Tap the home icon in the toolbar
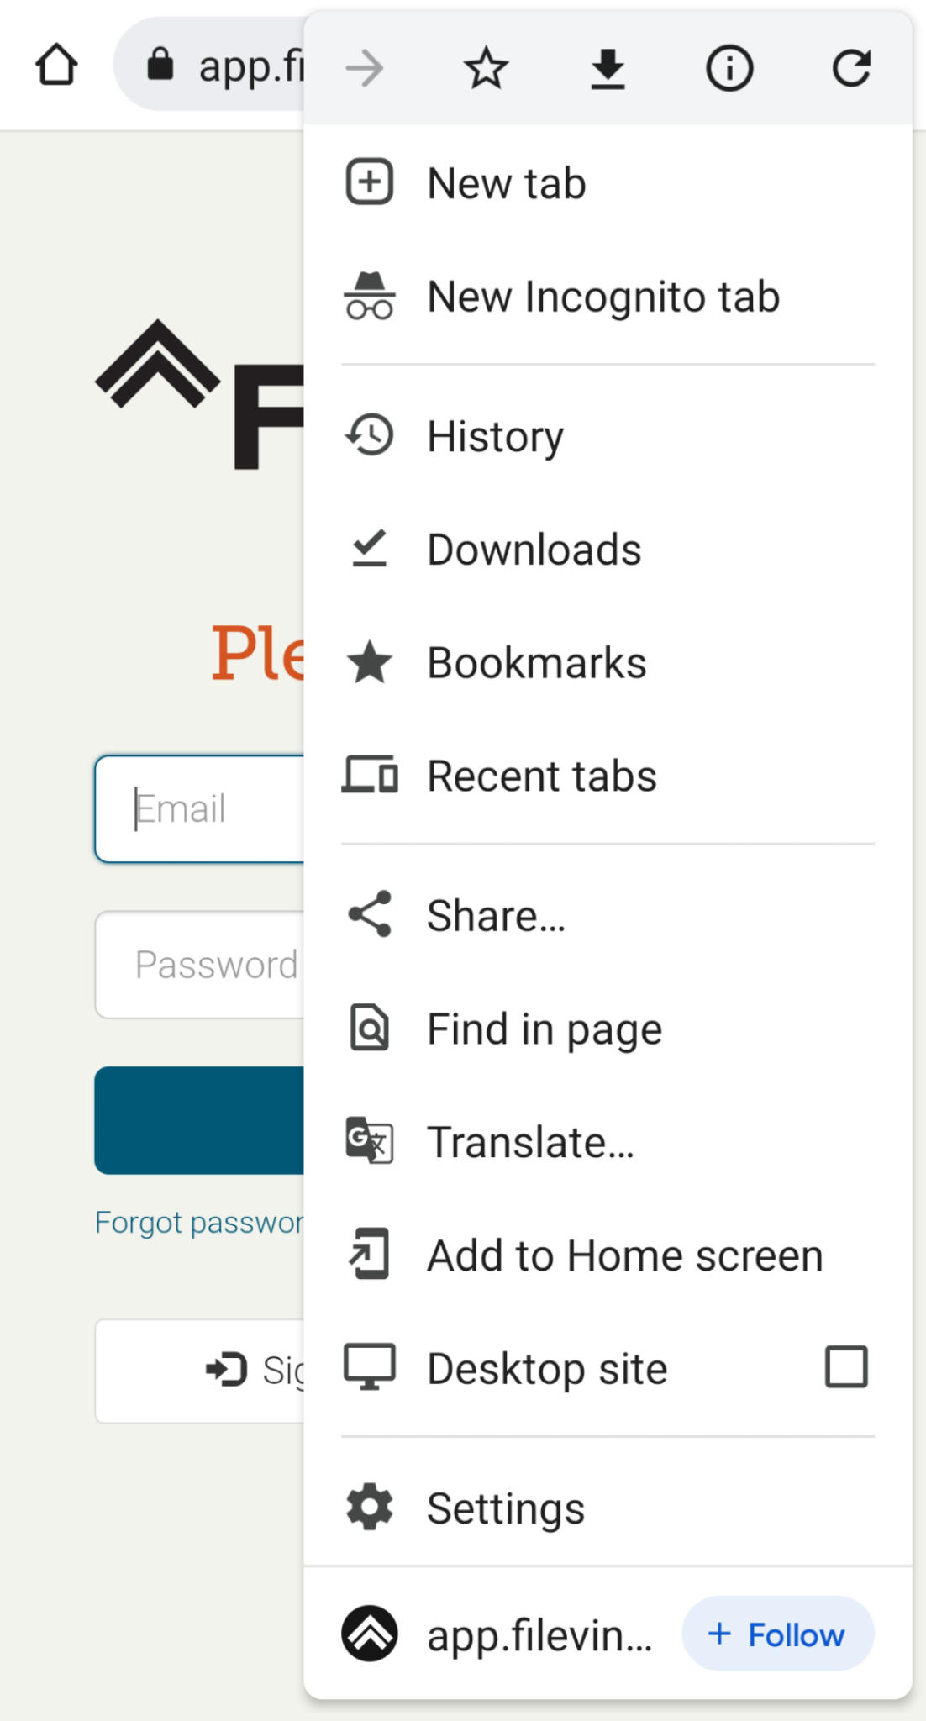926x1721 pixels. pos(56,66)
